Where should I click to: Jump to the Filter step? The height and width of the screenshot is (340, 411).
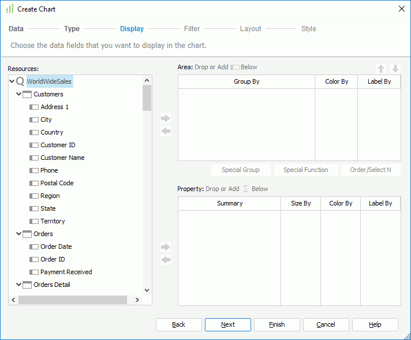[192, 28]
